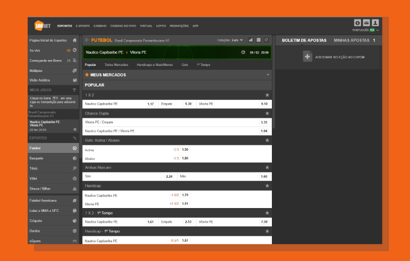Switch to BOLETIM DE APOSTAS tab

pyautogui.click(x=304, y=41)
